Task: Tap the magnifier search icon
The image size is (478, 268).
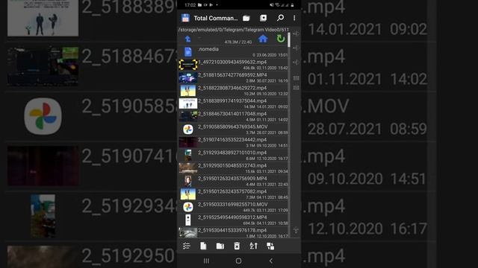Action: [x=280, y=18]
